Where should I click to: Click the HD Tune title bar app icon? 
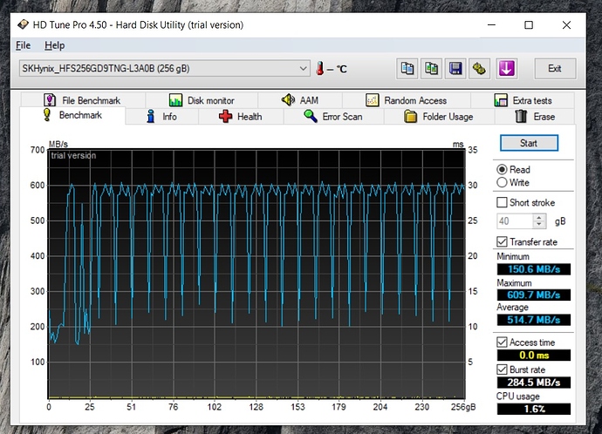(23, 24)
